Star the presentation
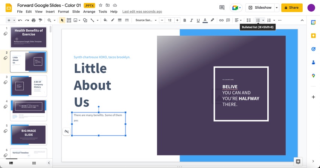The width and height of the screenshot is (320, 168). point(101,5)
